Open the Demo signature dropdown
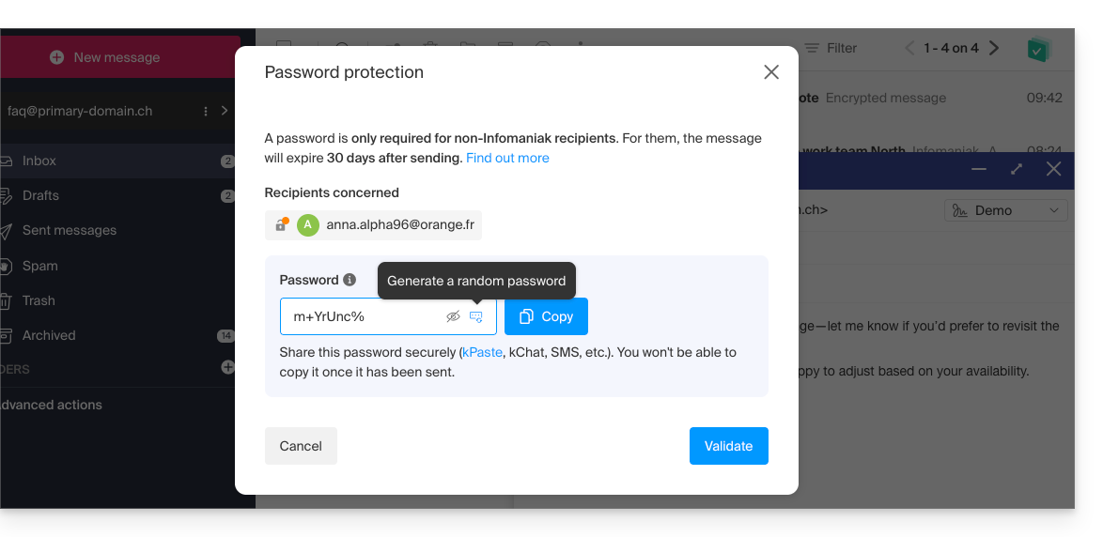Screen dimensions: 1103x537 pos(1006,210)
